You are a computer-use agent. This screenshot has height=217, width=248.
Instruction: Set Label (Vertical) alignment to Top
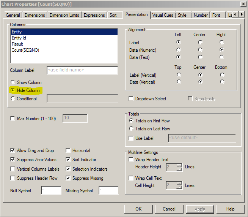179,75
